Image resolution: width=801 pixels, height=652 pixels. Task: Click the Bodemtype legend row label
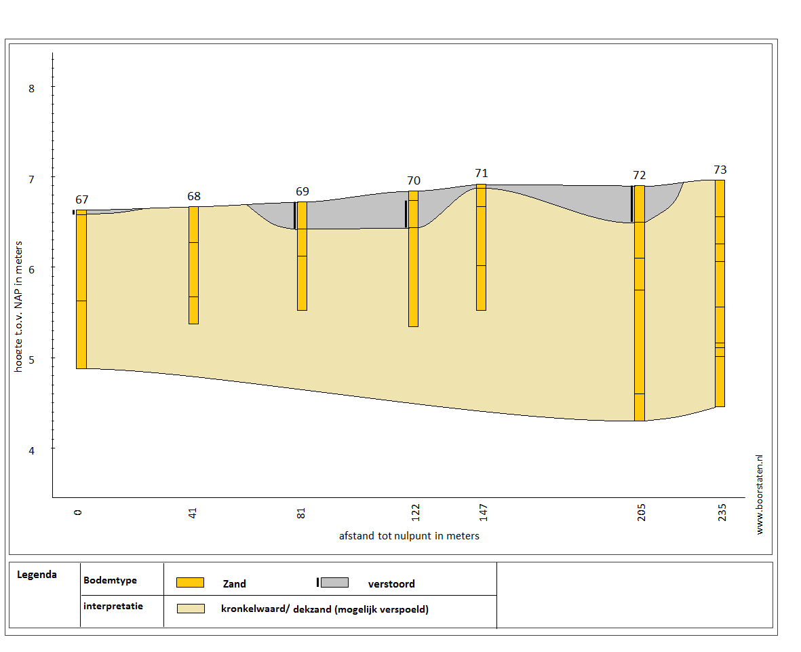coord(110,581)
